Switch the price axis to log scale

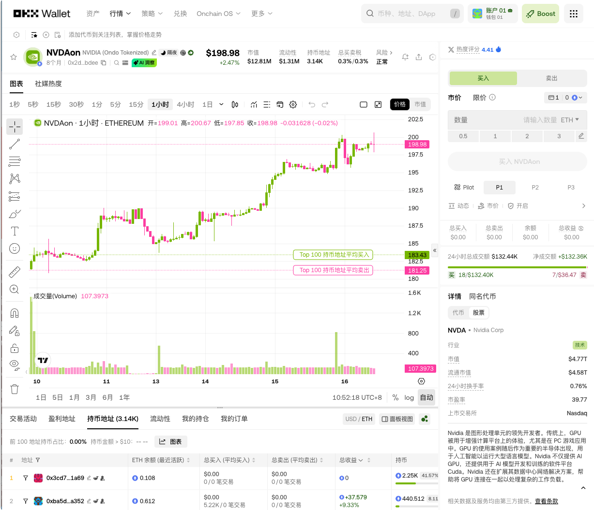coord(409,397)
